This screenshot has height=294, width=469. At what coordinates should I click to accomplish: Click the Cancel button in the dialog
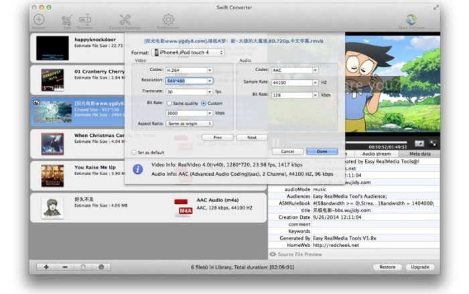pos(287,151)
